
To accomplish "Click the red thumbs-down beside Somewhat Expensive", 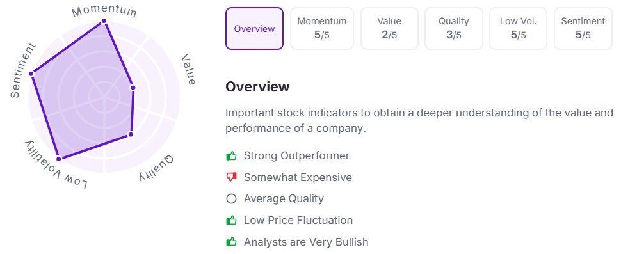I will pos(231,177).
